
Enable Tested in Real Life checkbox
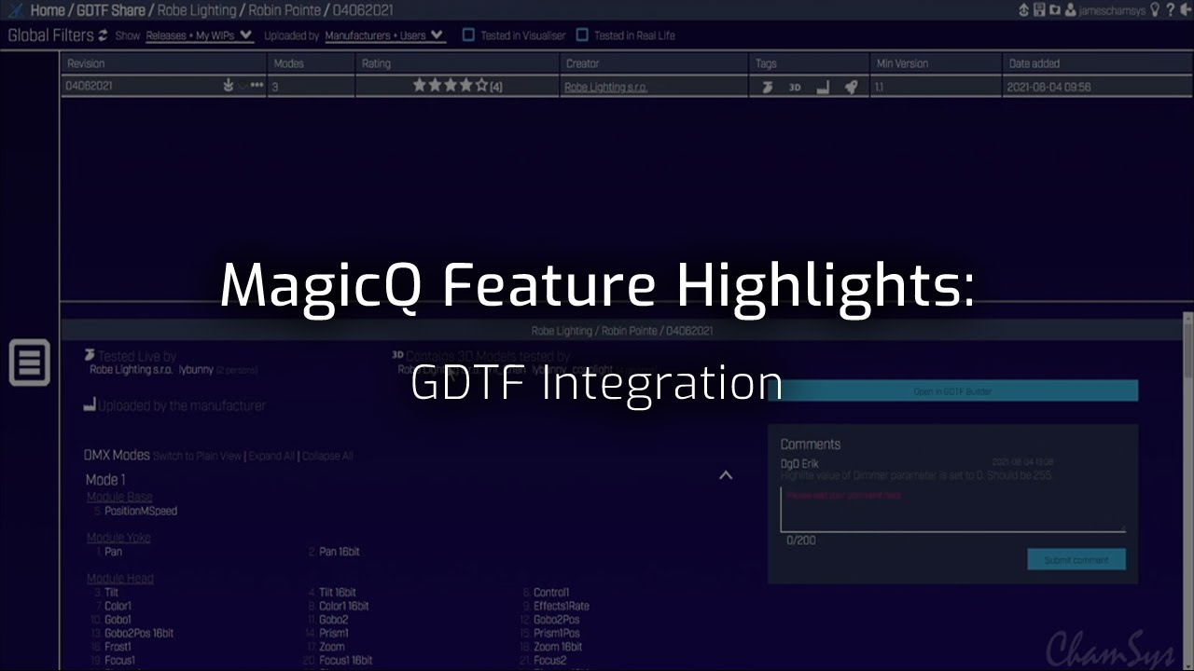582,35
